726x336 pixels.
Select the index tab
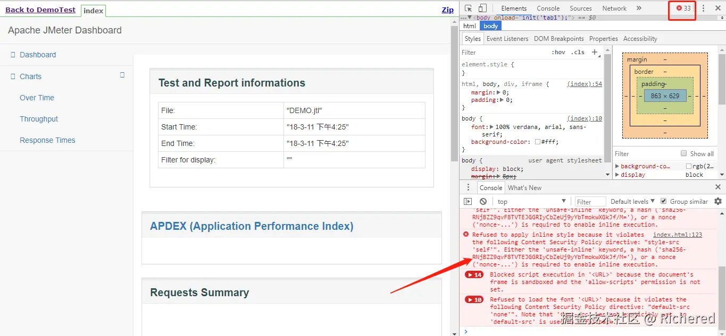tap(94, 10)
